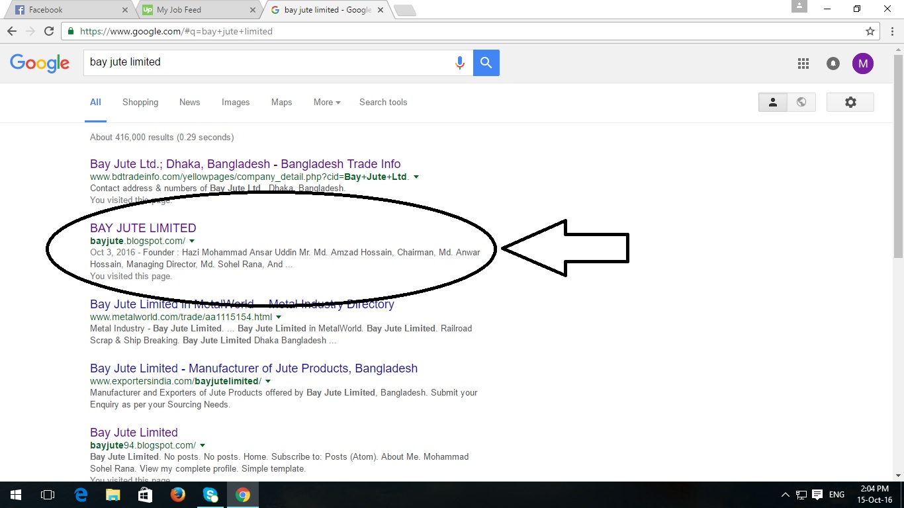Close the Facebook tab

125,10
